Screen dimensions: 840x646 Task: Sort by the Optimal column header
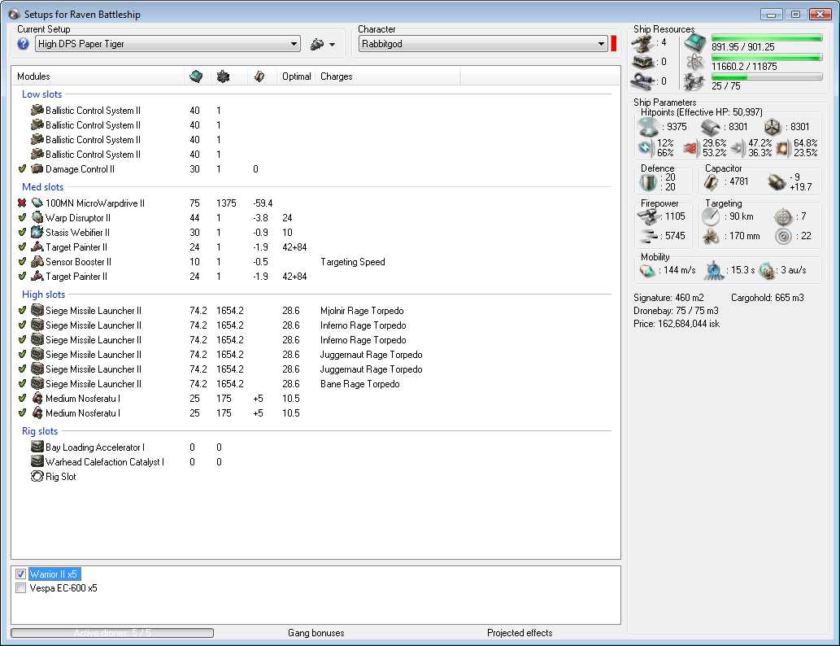tap(296, 76)
